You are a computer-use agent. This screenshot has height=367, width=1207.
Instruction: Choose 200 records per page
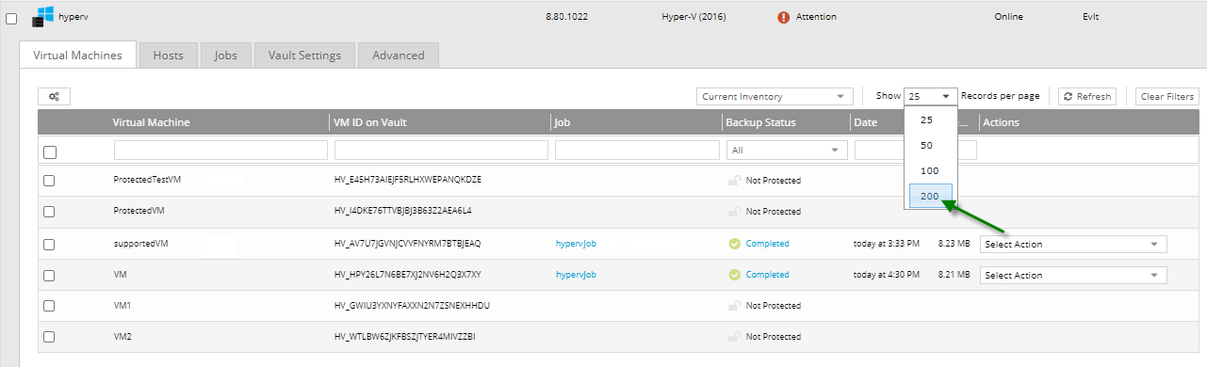click(x=930, y=196)
